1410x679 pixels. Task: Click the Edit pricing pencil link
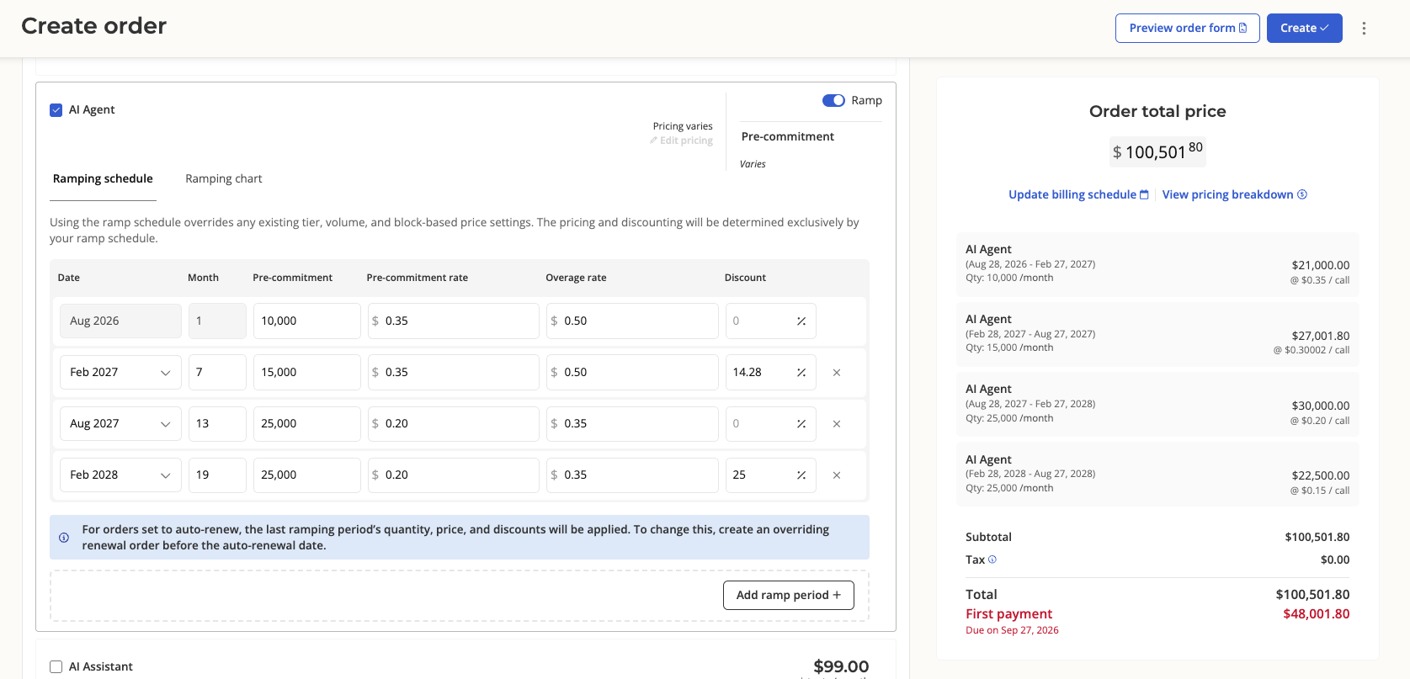(x=681, y=141)
